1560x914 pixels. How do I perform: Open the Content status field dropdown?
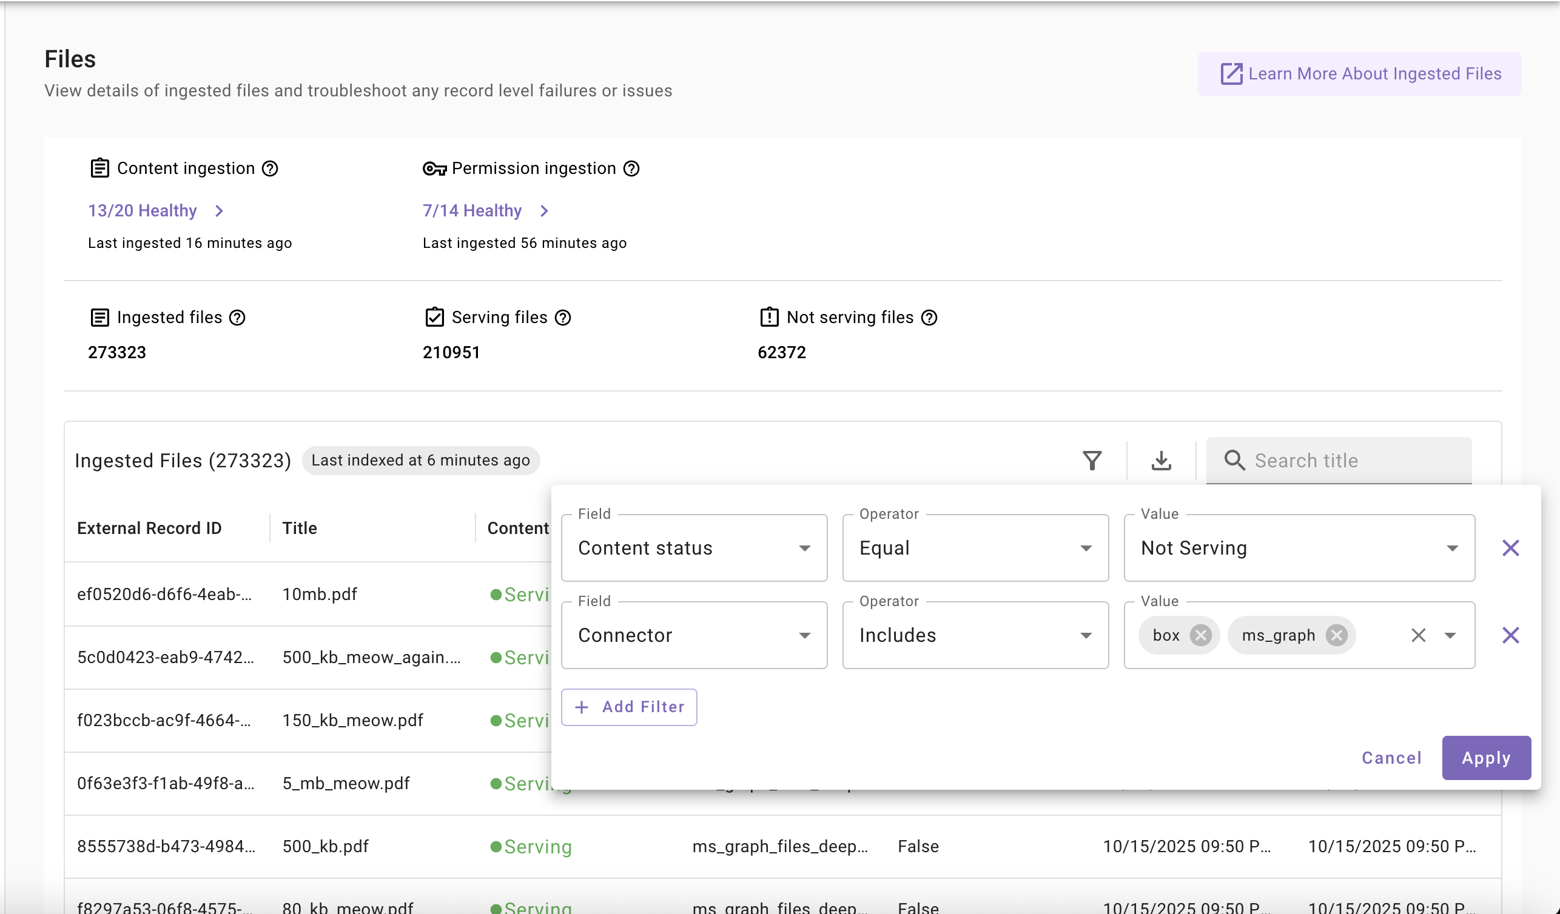click(694, 548)
